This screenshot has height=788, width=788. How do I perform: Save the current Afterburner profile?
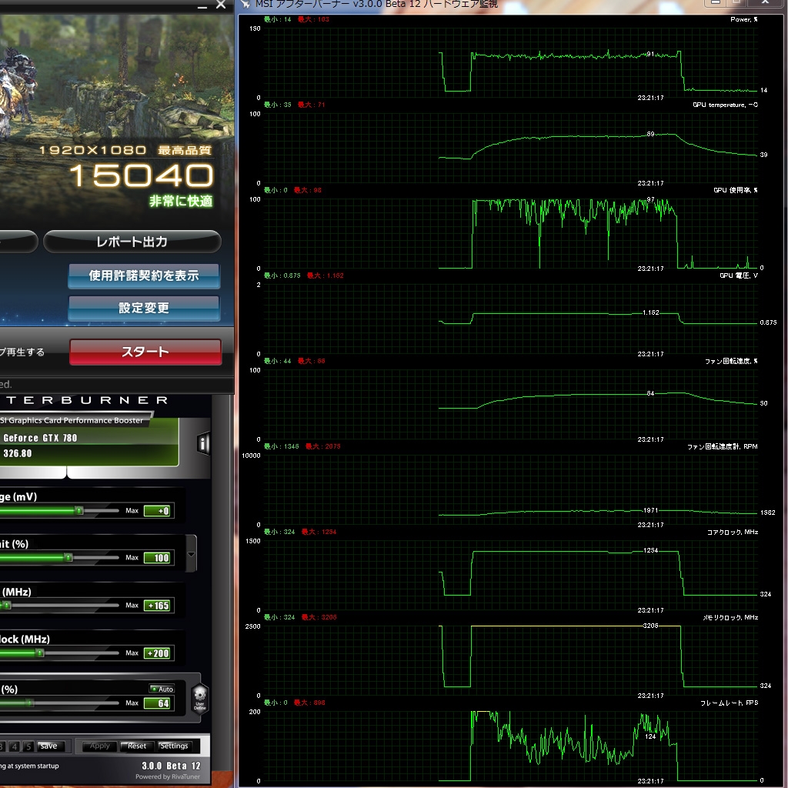click(x=48, y=746)
